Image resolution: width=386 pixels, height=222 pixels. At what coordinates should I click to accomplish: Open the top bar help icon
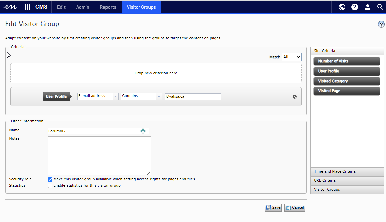click(355, 7)
